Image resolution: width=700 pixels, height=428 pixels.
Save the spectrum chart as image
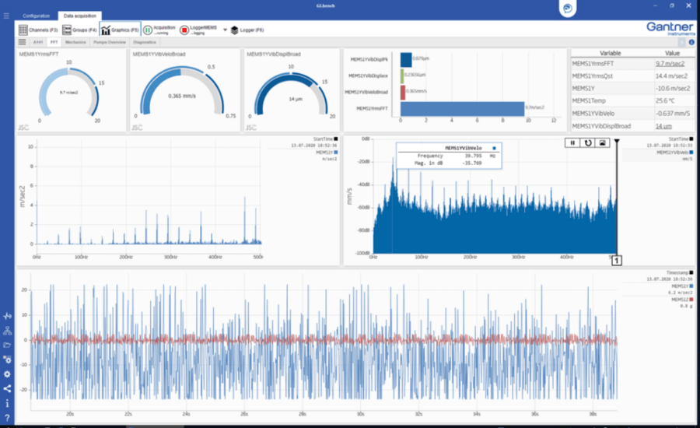click(601, 143)
